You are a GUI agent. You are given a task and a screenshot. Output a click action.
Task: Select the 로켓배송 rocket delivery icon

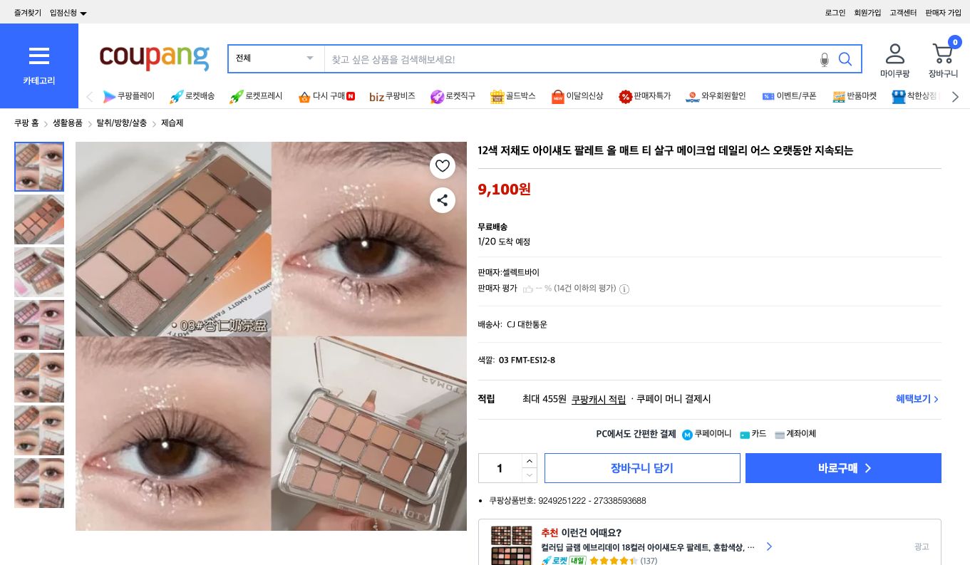176,96
